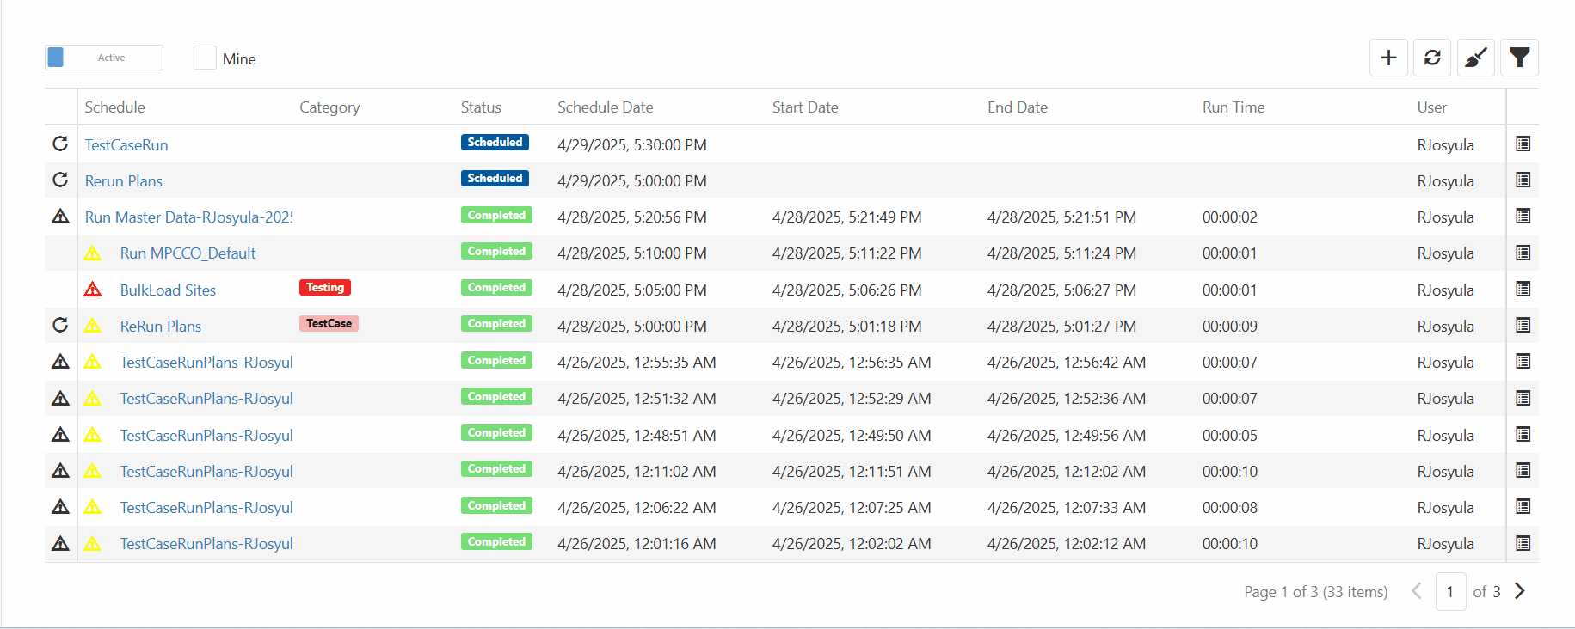Image resolution: width=1575 pixels, height=629 pixels.
Task: Sort by Schedule Date column header
Action: 605,107
